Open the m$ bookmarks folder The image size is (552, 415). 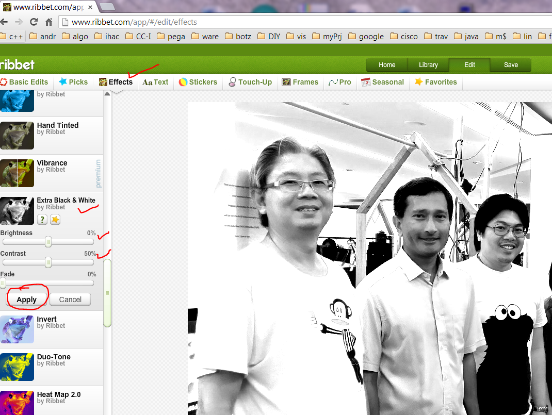[496, 37]
